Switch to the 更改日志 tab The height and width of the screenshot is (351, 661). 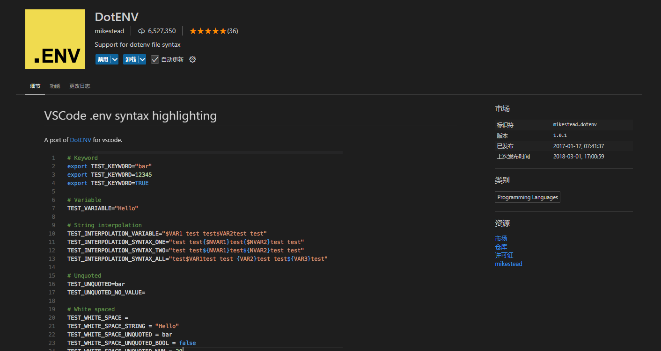tap(80, 86)
